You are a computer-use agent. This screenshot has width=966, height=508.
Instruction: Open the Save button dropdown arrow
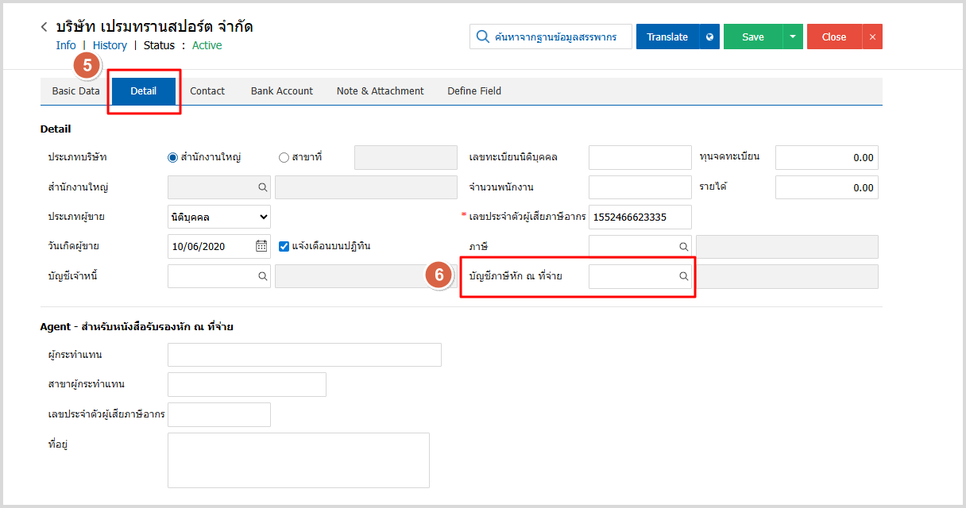coord(793,37)
